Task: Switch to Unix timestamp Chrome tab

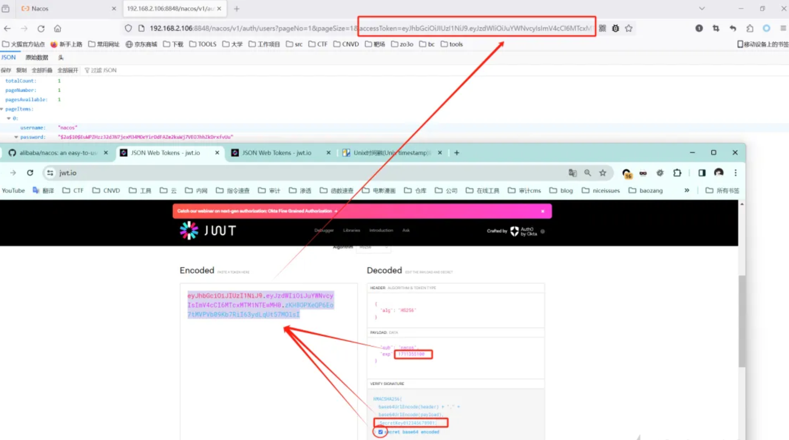Action: [x=392, y=153]
